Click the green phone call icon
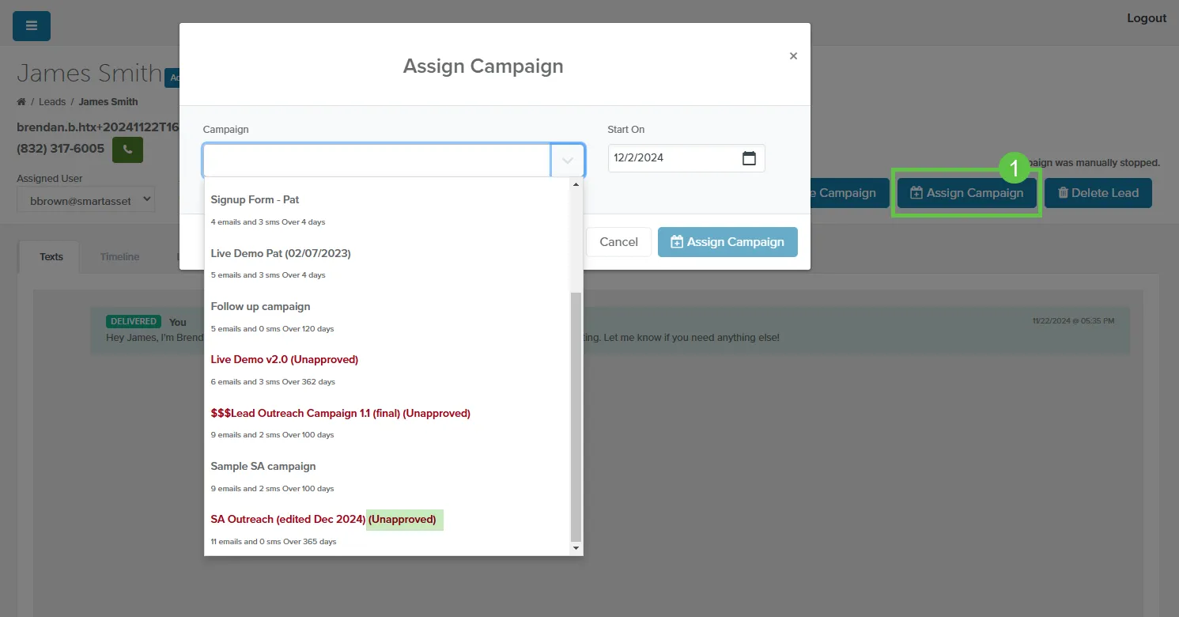This screenshot has height=617, width=1179. 127,150
